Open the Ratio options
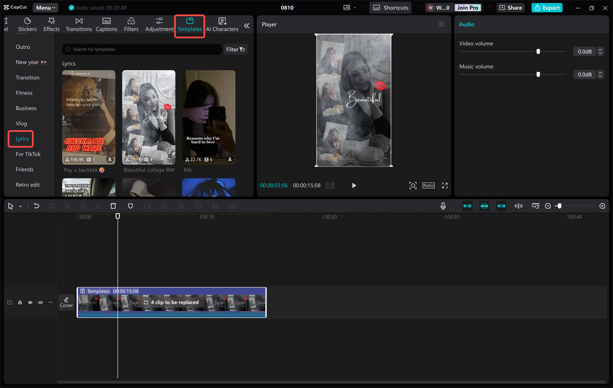The height and width of the screenshot is (388, 613). click(429, 185)
